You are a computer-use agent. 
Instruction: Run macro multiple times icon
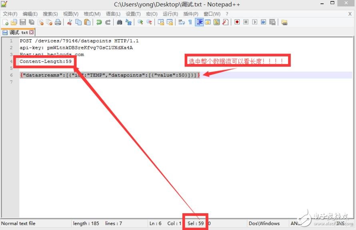click(x=263, y=22)
